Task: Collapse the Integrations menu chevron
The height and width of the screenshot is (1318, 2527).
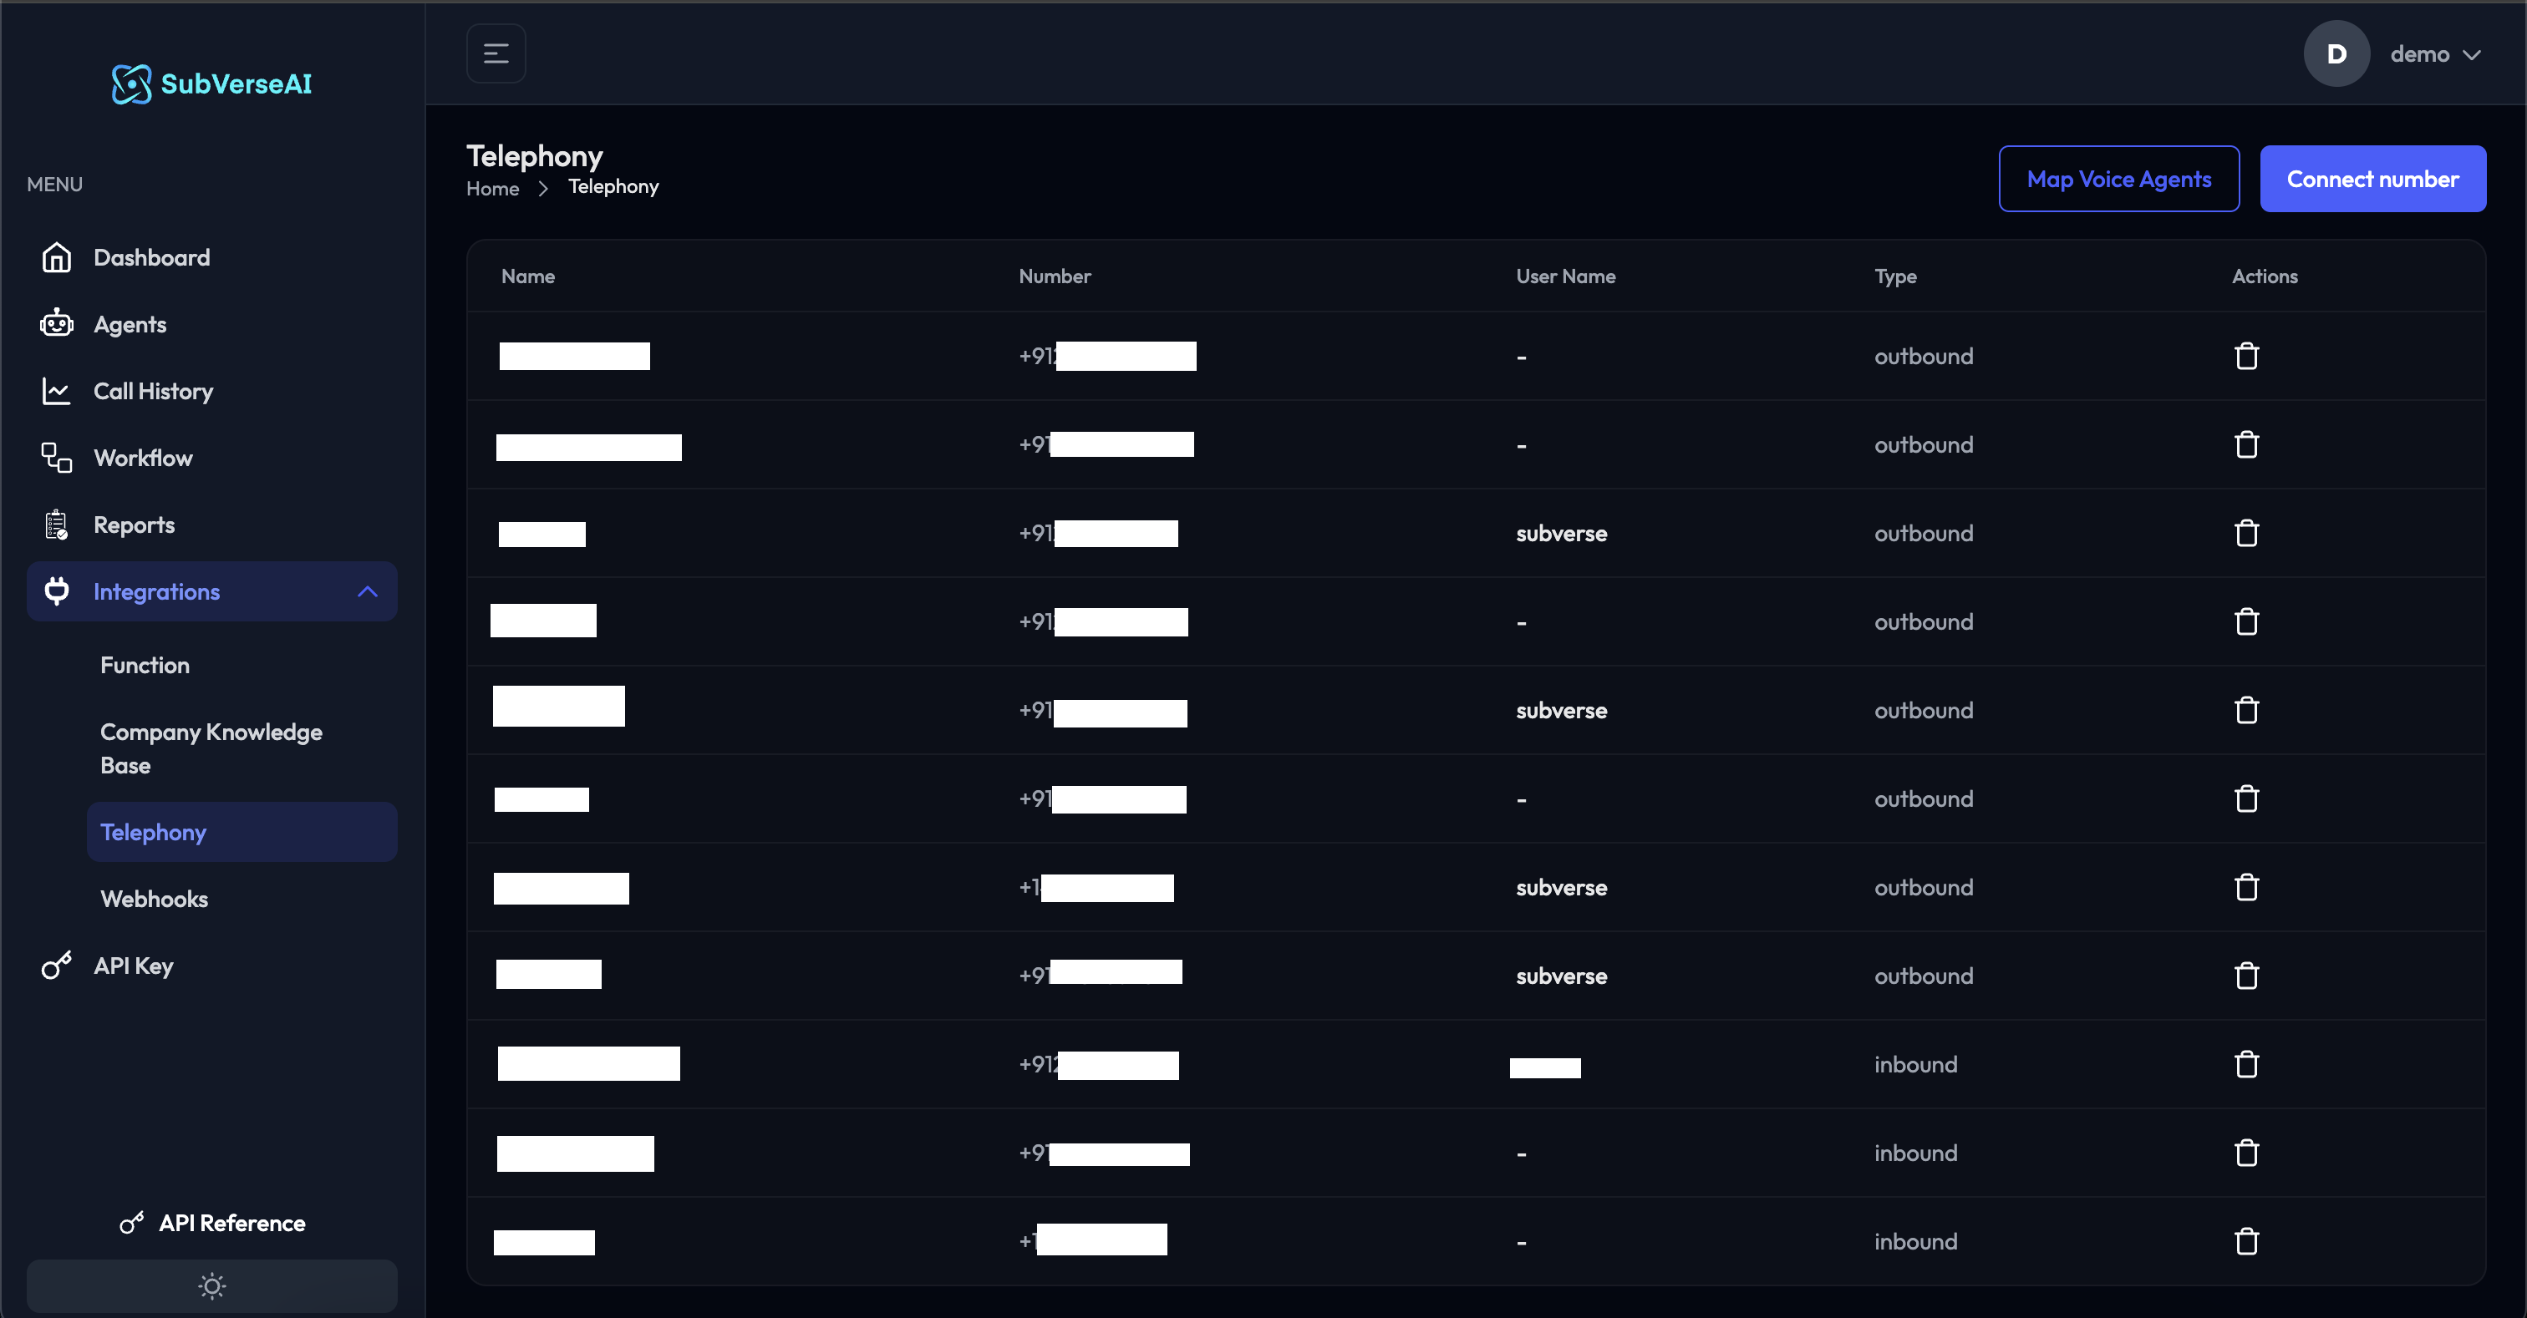Action: (367, 591)
